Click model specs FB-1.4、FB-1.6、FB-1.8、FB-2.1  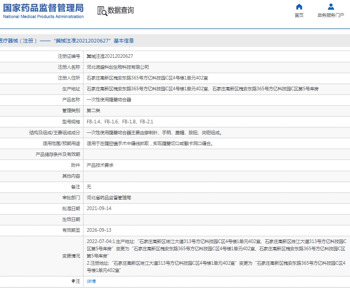click(x=120, y=122)
